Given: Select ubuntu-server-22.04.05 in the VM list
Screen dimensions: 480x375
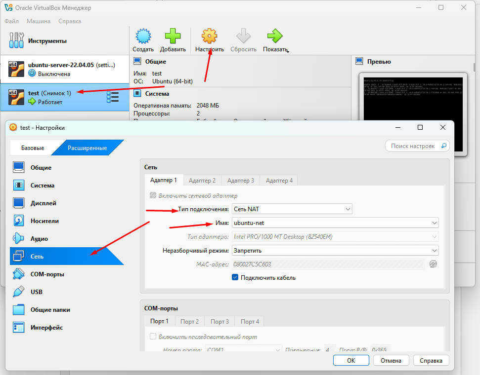Looking at the screenshot, I should coord(65,69).
